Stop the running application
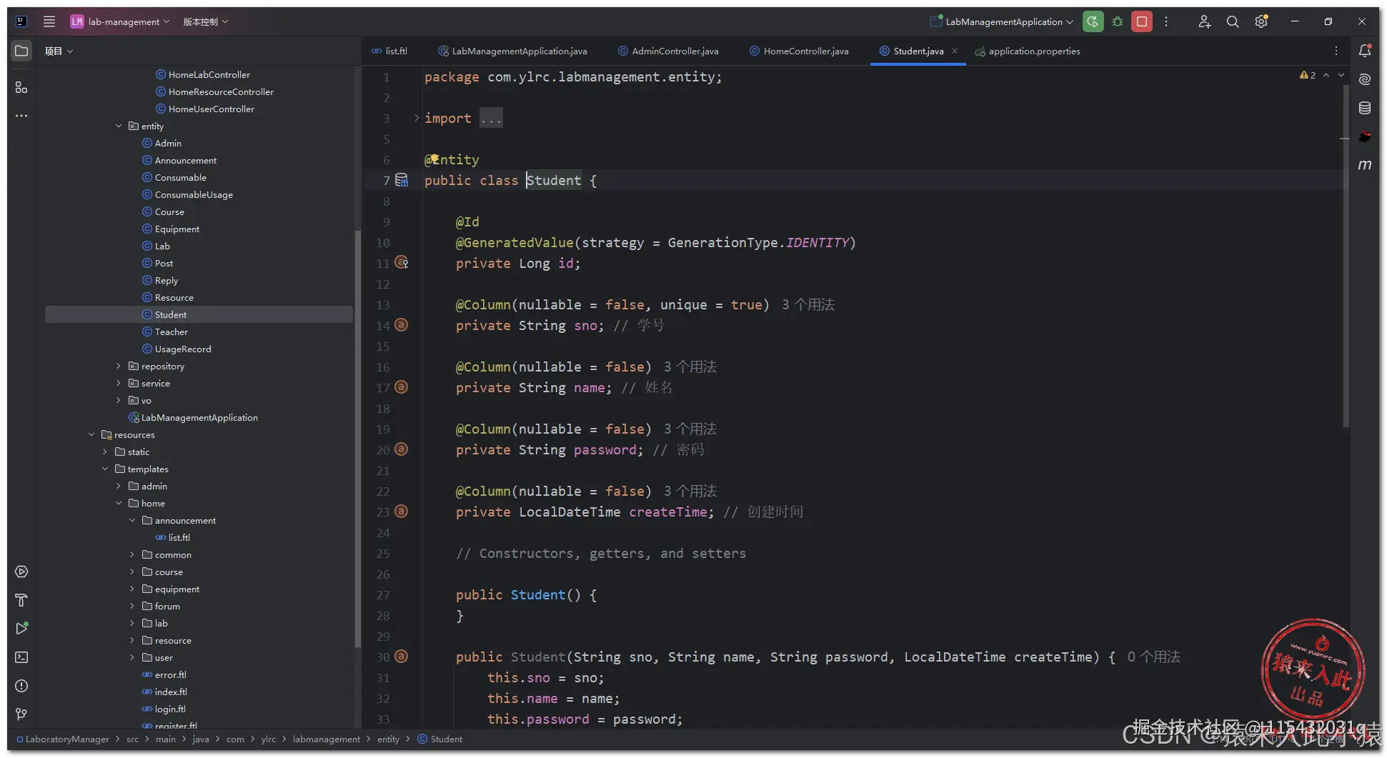 click(x=1142, y=21)
